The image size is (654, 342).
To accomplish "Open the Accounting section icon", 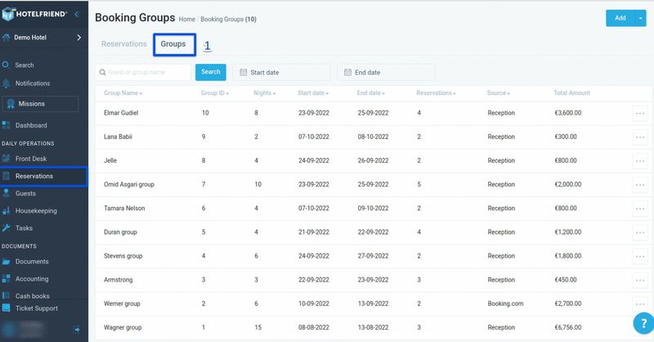I will pyautogui.click(x=6, y=279).
